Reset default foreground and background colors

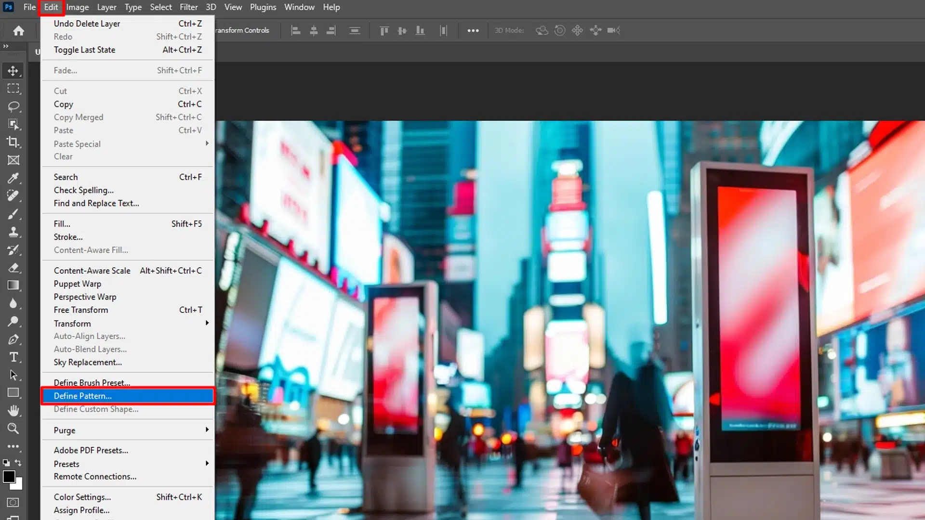tap(6, 463)
